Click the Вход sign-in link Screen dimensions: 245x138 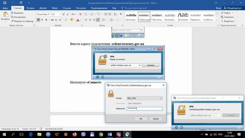coord(218,8)
